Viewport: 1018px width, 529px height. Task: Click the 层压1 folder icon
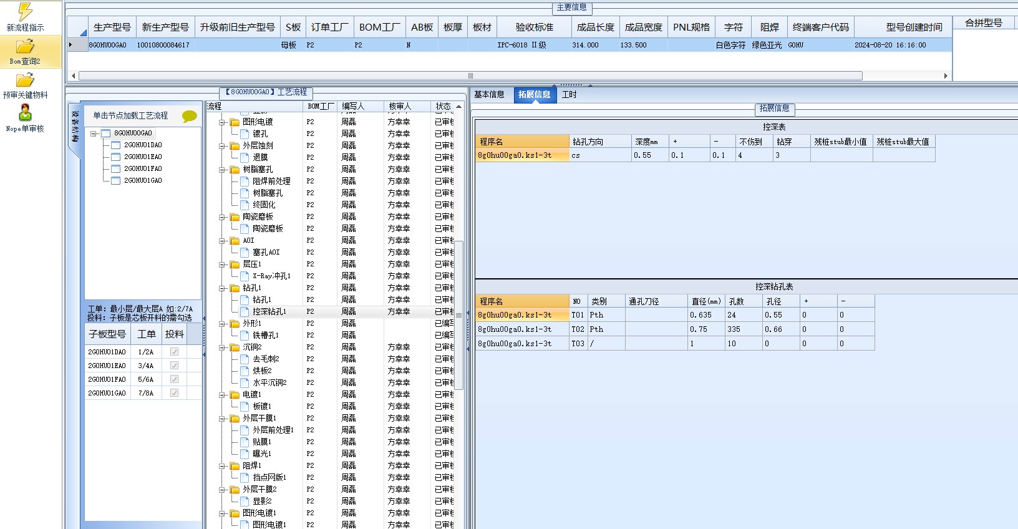point(235,264)
